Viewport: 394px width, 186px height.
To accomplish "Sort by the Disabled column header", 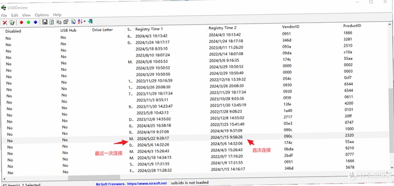I will (x=13, y=31).
